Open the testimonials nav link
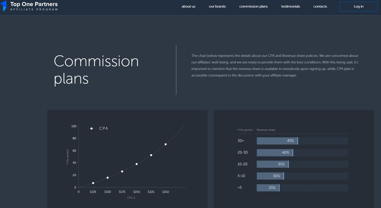Screen dimensions: 381x208 (x=290, y=7)
